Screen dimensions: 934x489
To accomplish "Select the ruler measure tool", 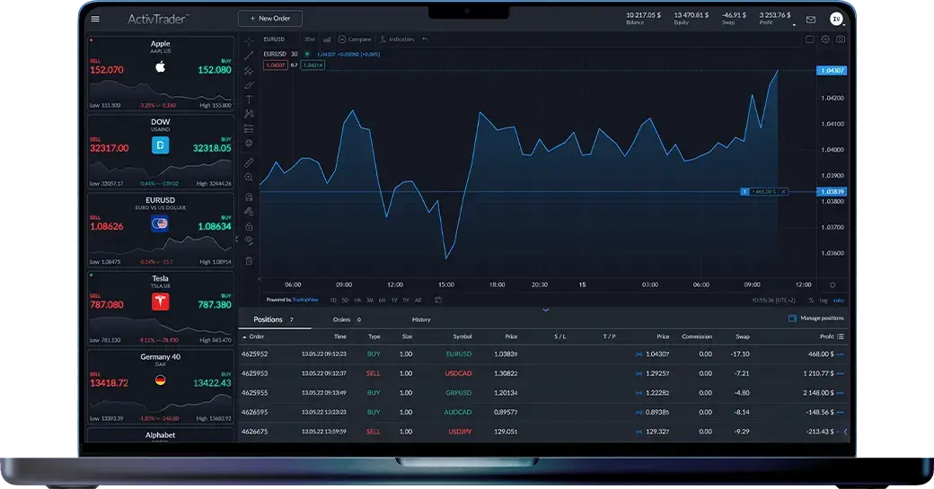I will tap(249, 162).
